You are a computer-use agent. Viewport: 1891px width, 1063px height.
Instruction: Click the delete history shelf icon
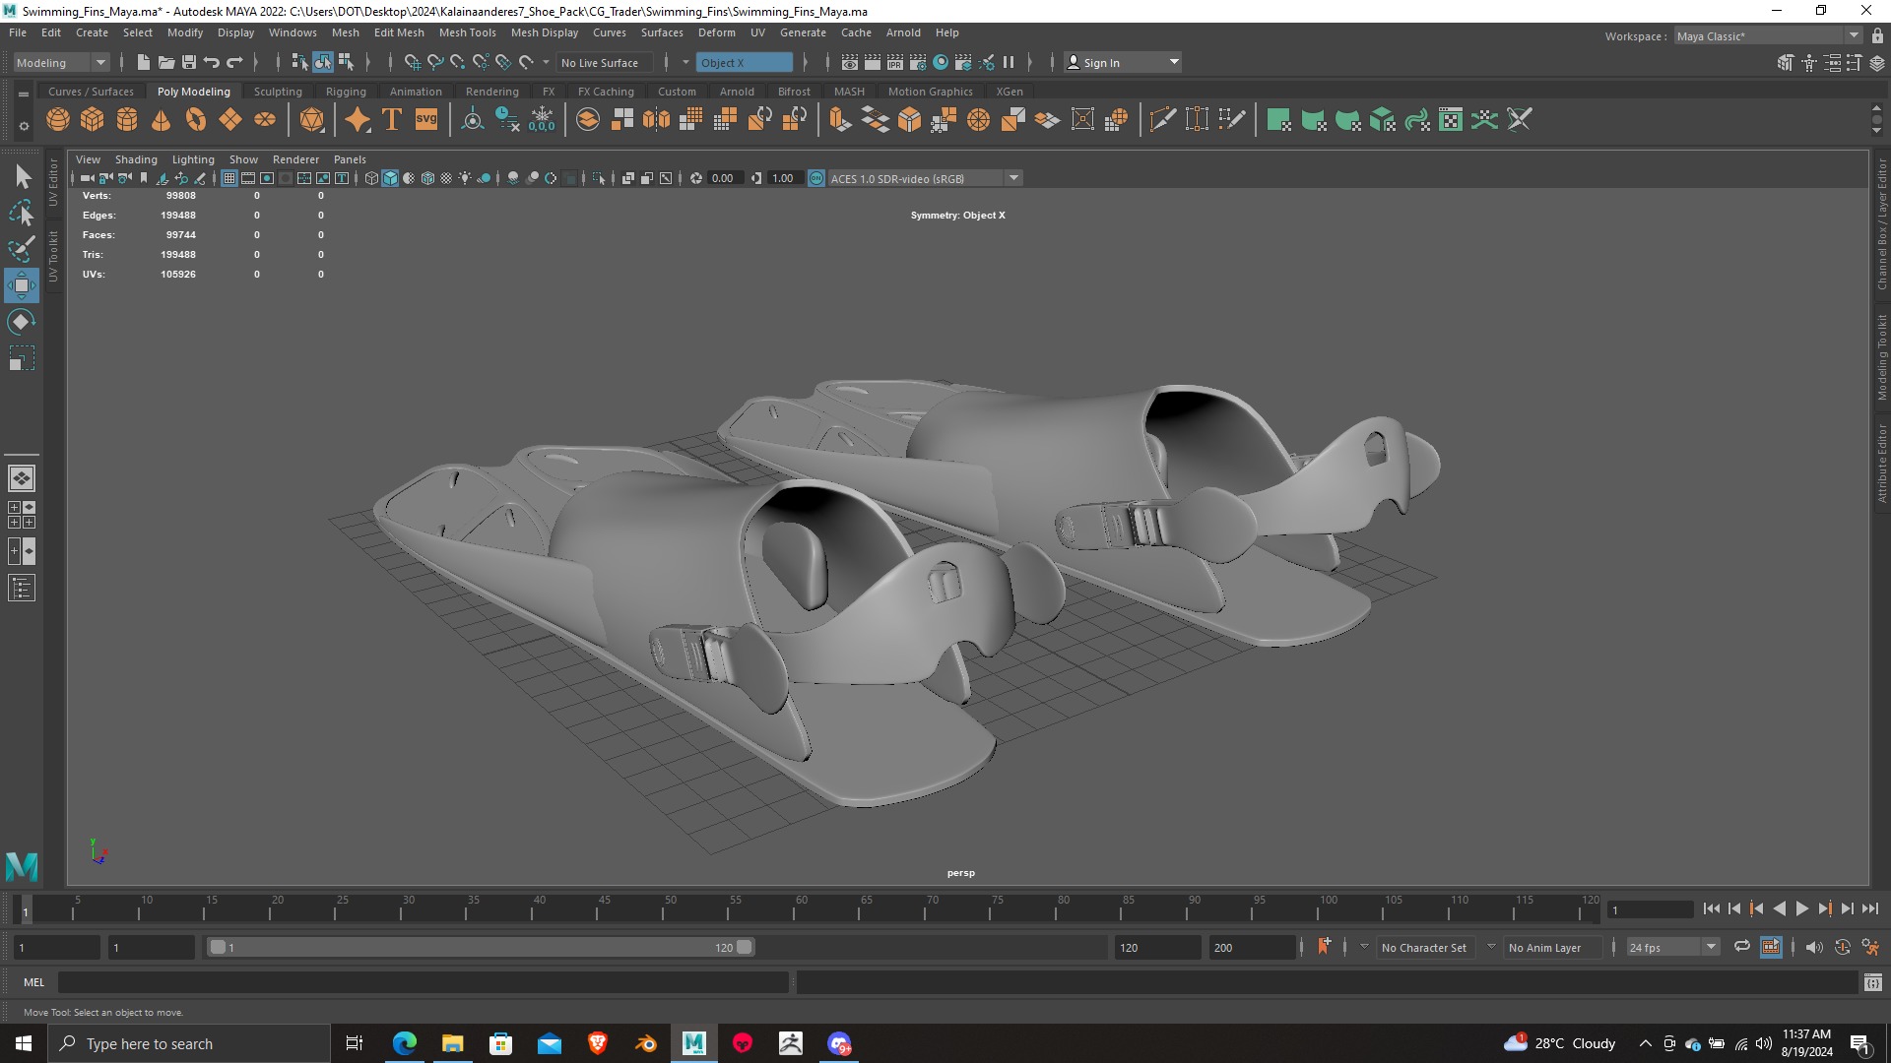tap(507, 120)
